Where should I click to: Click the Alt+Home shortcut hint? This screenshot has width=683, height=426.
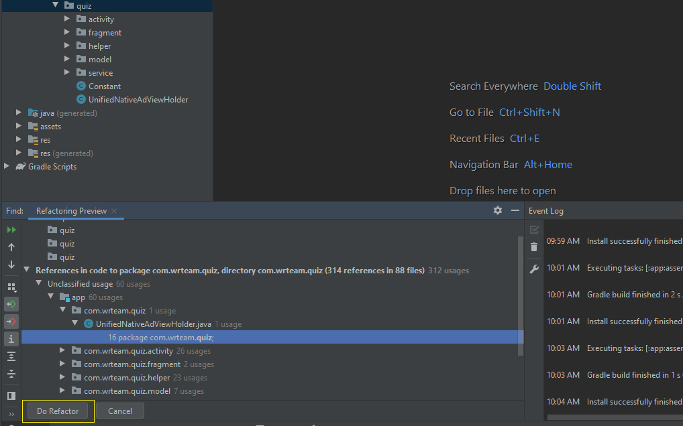tap(548, 164)
